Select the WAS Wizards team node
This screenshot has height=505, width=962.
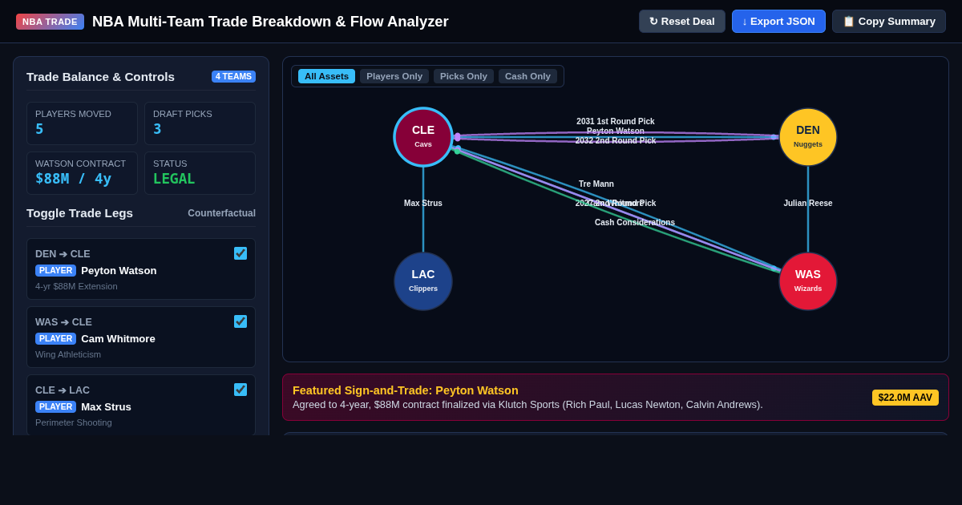pyautogui.click(x=808, y=281)
